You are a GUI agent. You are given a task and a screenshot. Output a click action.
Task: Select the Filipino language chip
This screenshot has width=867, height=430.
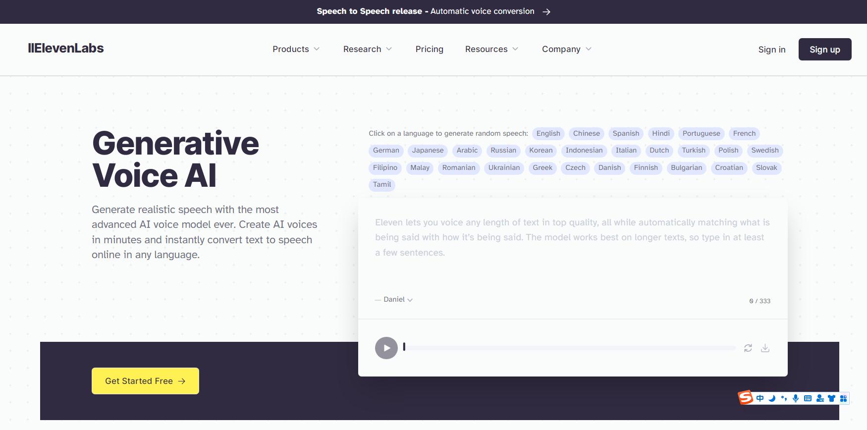[385, 168]
